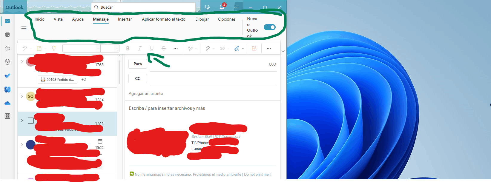Open Aplicar formato al texto tab
The width and height of the screenshot is (491, 182).
164,19
